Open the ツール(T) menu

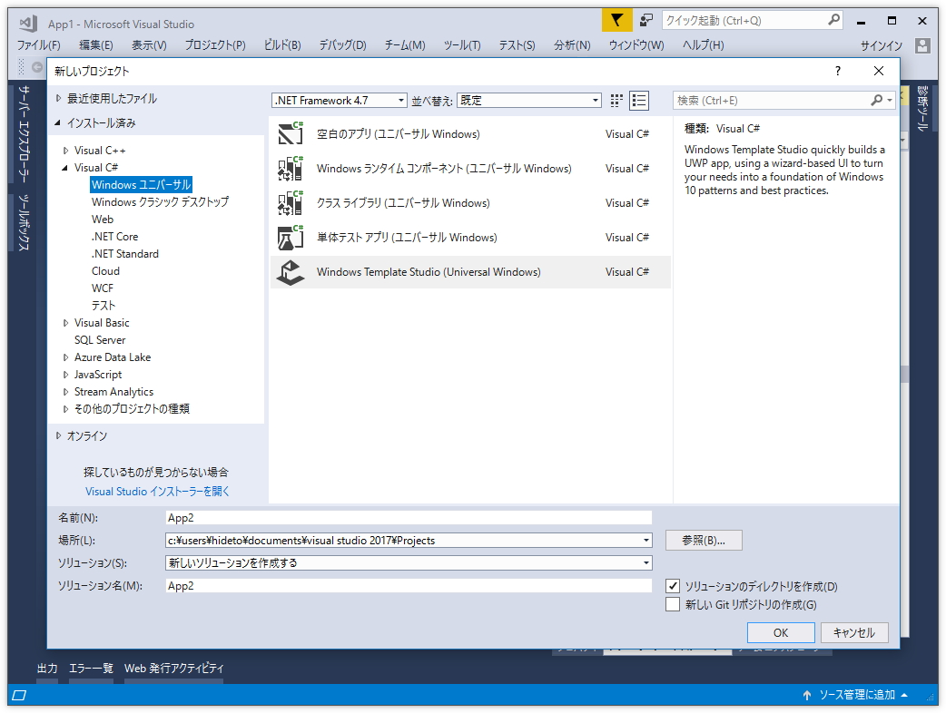tap(462, 45)
